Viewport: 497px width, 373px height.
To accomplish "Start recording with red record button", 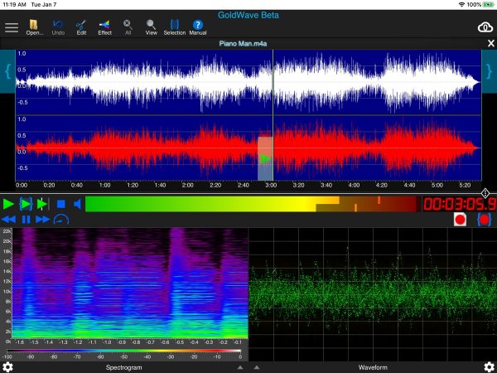I will click(x=460, y=220).
